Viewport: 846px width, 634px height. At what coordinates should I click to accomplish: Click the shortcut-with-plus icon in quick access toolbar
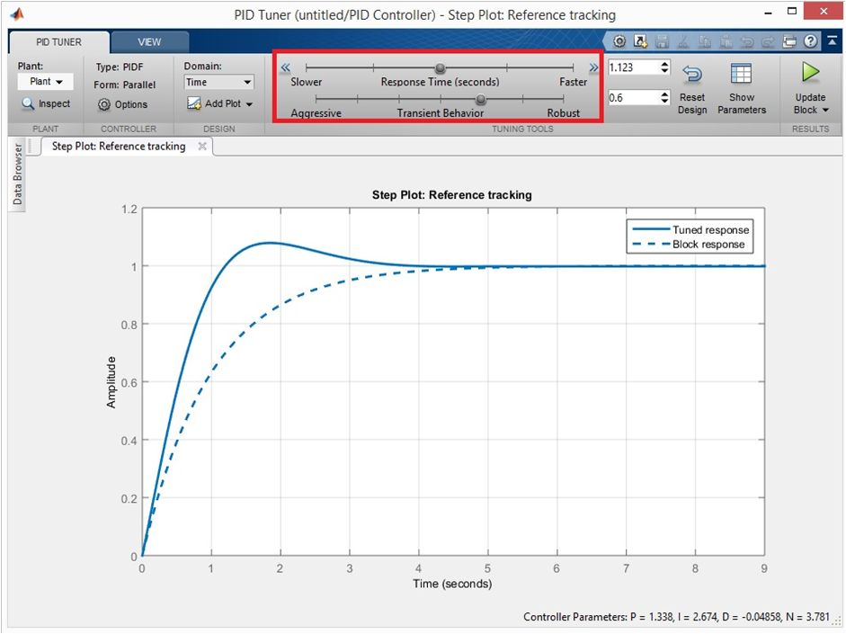click(x=640, y=41)
